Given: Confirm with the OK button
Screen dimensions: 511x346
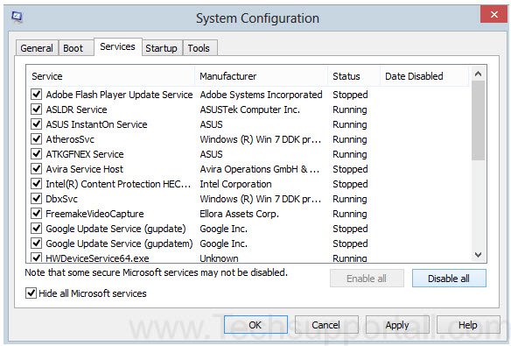Looking at the screenshot, I should point(255,325).
